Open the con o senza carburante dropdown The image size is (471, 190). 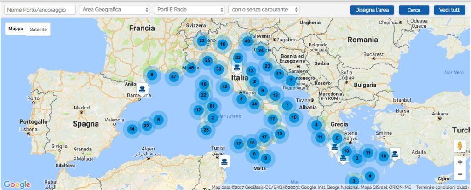click(x=264, y=10)
